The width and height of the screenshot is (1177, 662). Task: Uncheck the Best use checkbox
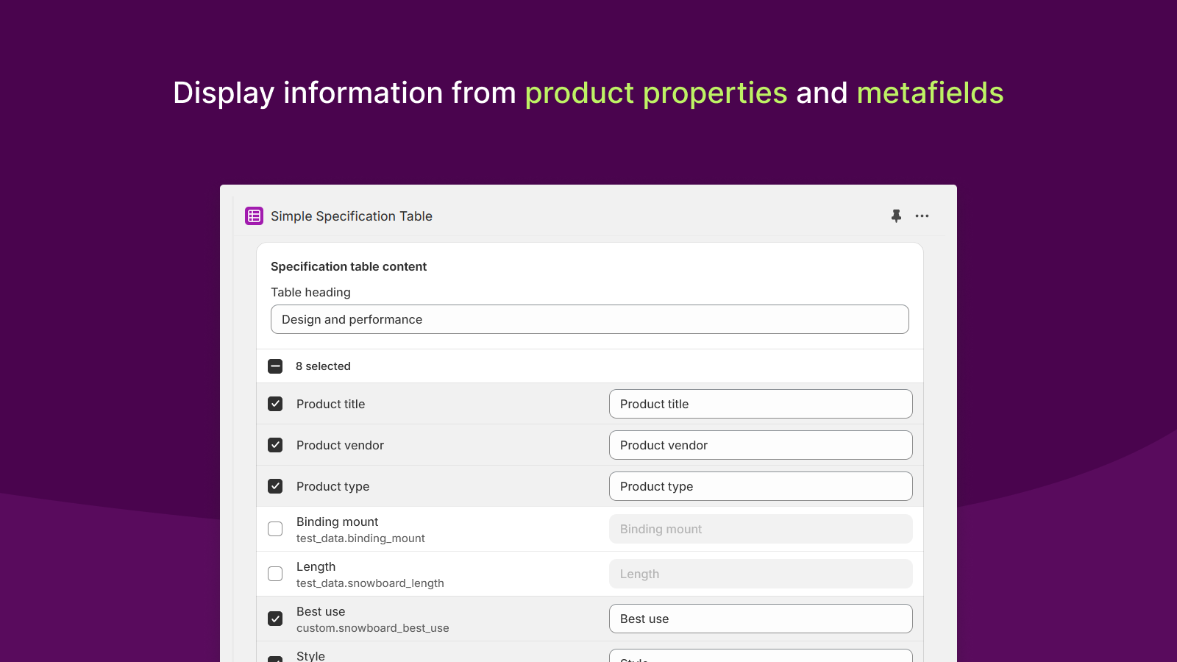275,619
